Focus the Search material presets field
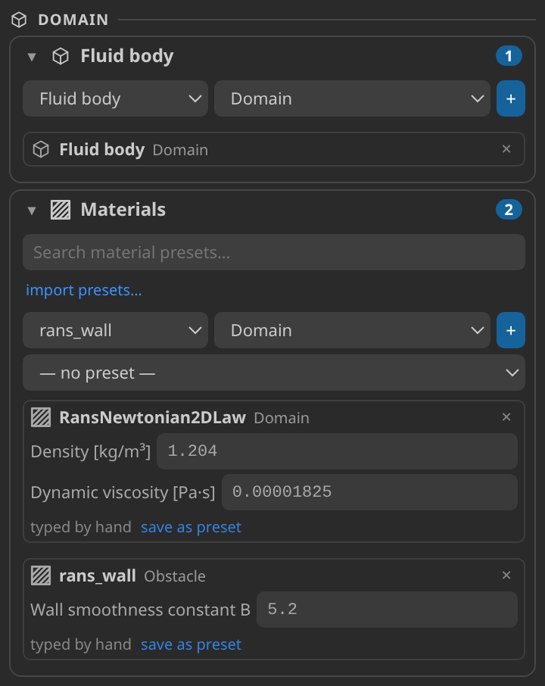The width and height of the screenshot is (545, 686). 274,252
